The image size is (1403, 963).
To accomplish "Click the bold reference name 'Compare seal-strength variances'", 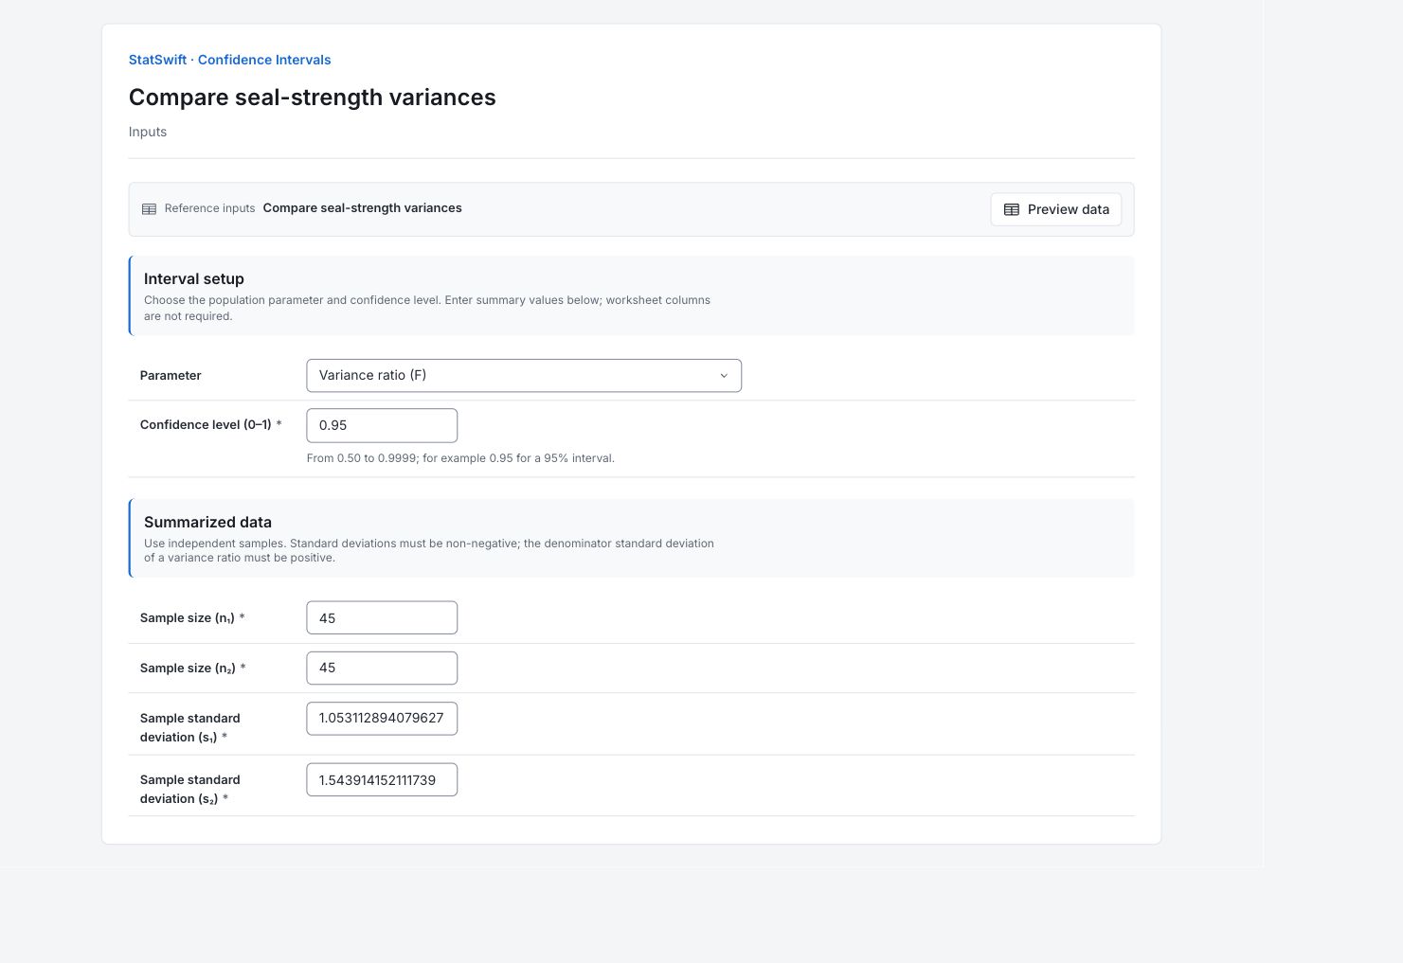I will pyautogui.click(x=363, y=208).
